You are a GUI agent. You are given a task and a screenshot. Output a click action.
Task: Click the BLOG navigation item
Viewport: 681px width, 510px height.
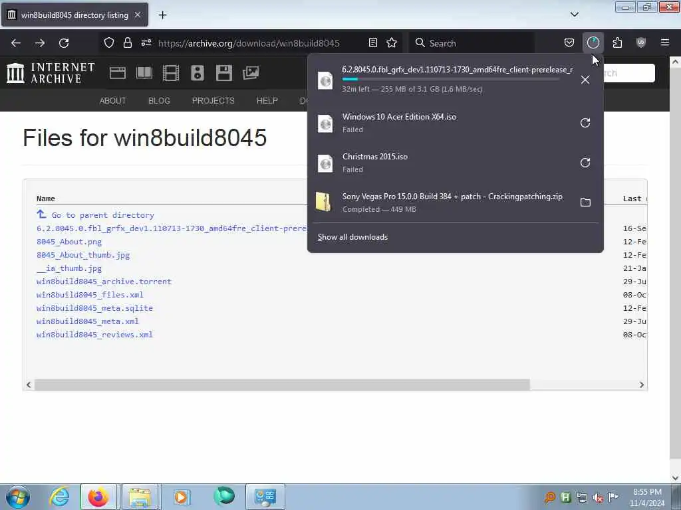pyautogui.click(x=159, y=101)
